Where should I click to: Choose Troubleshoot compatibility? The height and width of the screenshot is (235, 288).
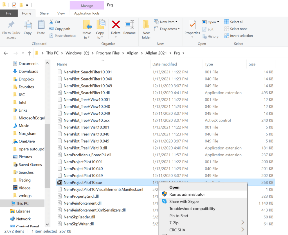[203, 209]
